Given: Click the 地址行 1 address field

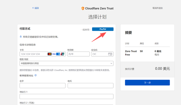Looking at the screenshot, I should pyautogui.click(x=66, y=96).
